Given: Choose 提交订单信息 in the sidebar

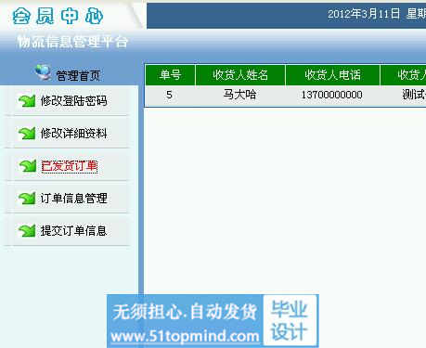Looking at the screenshot, I should point(73,231).
